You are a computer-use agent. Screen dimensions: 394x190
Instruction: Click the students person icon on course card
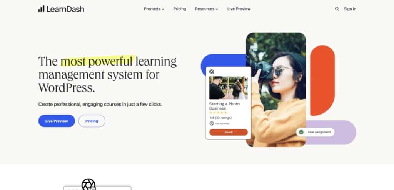(212, 123)
